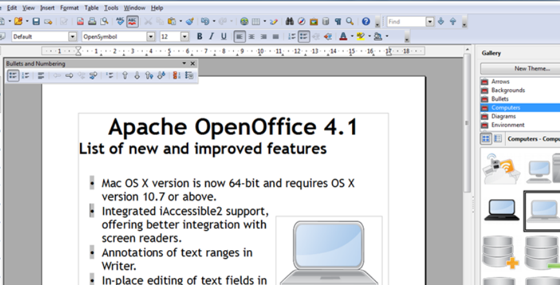Open the Find field history dropdown
The image size is (560, 285).
[430, 22]
